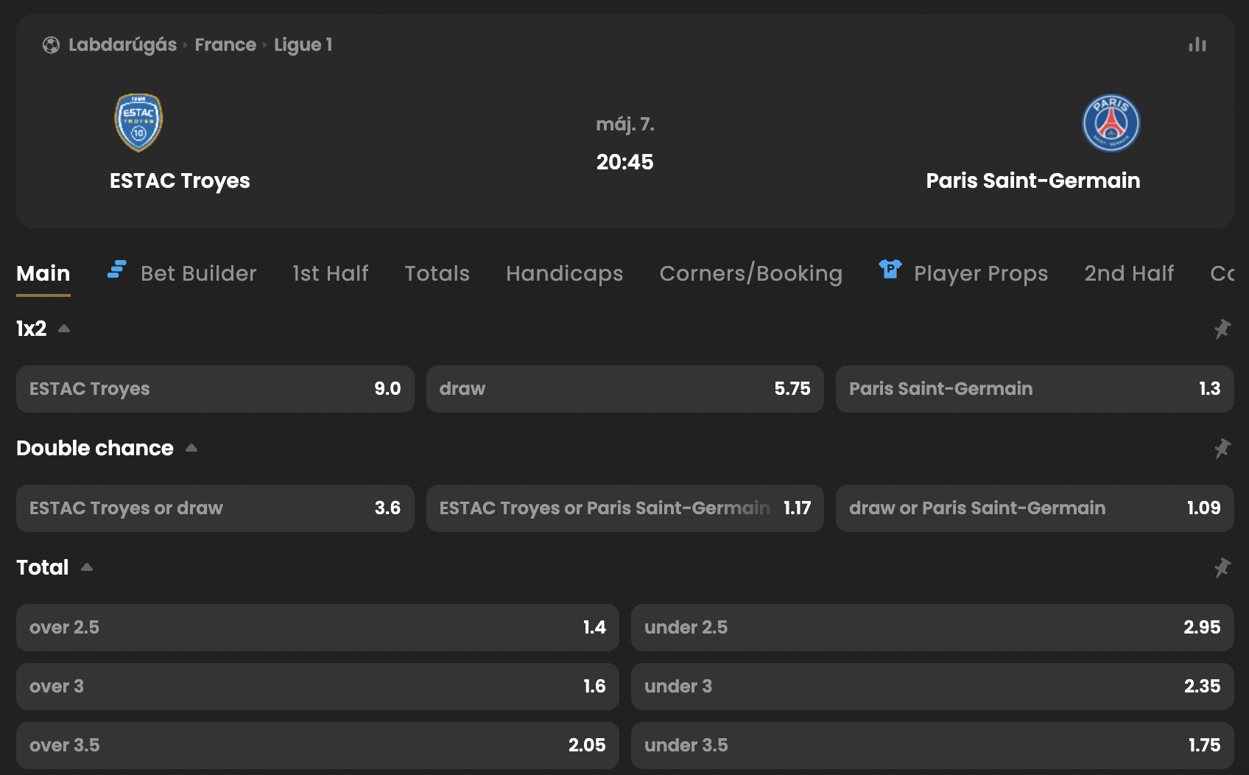
Task: Click the Bet Builder icon
Action: tap(117, 270)
